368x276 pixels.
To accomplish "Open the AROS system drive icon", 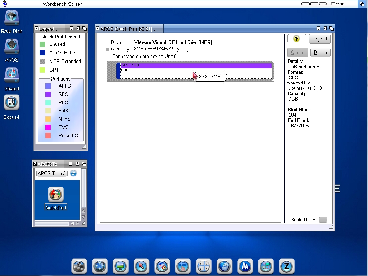I will [11, 47].
